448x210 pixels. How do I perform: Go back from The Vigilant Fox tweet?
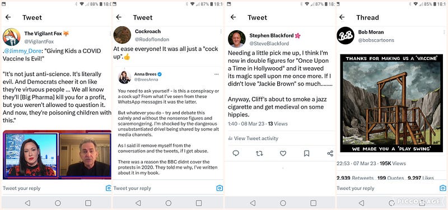[x=8, y=17]
